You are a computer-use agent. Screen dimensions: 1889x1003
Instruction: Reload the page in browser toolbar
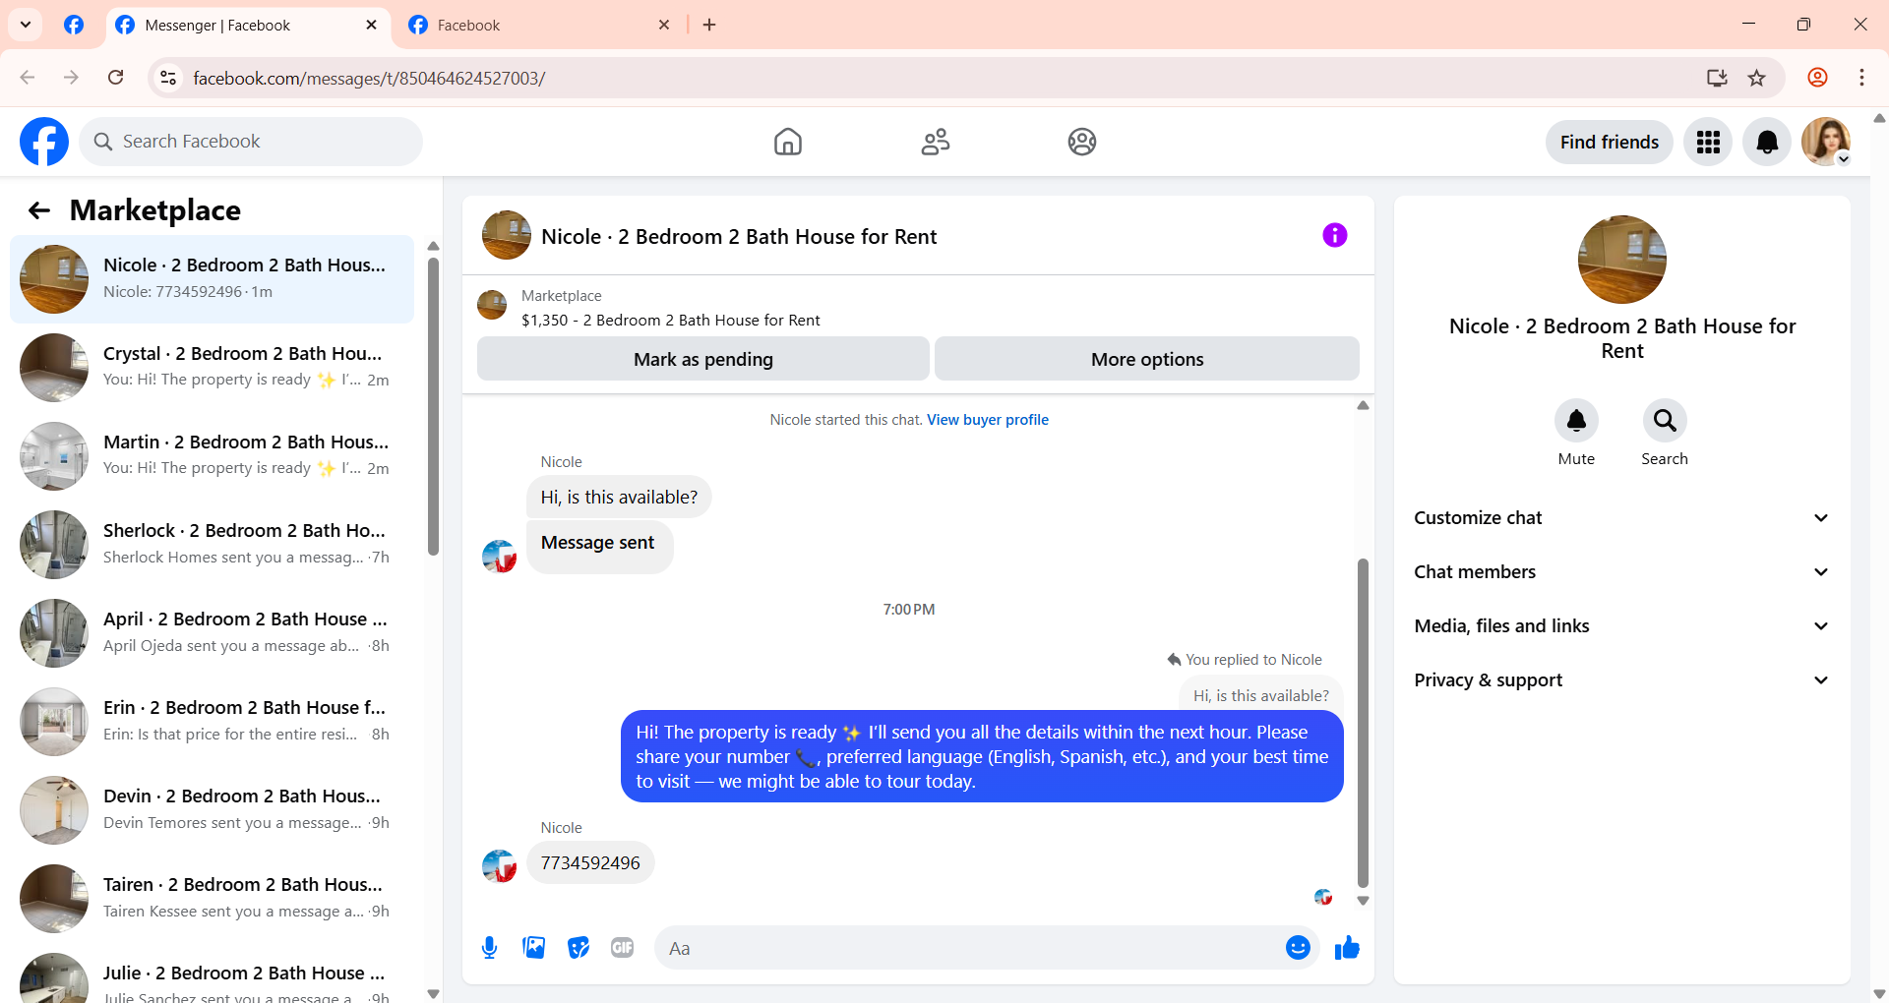coord(116,78)
